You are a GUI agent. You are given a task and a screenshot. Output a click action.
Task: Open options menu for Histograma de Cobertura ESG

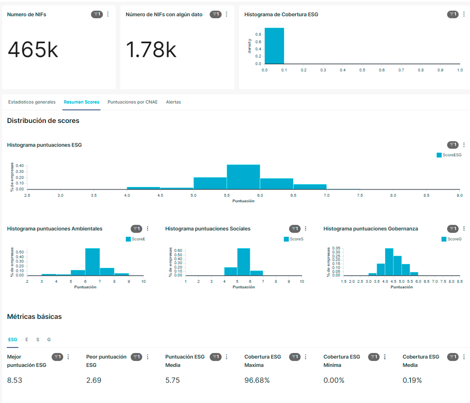[x=464, y=14]
